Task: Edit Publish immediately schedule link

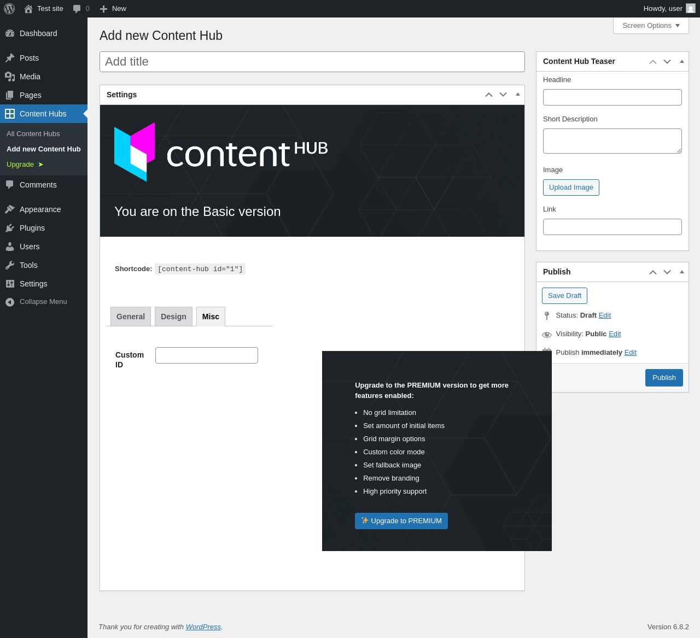Action: point(631,353)
